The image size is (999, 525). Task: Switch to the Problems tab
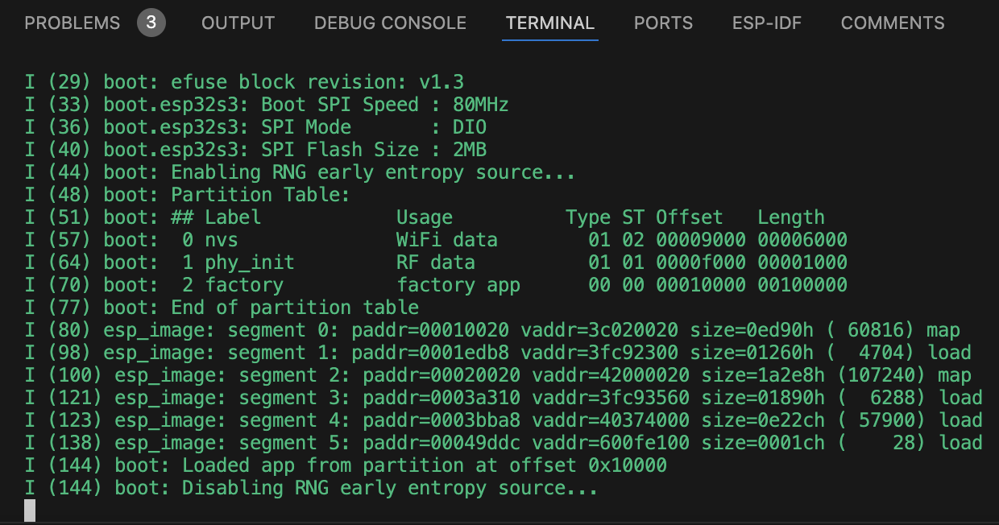72,23
